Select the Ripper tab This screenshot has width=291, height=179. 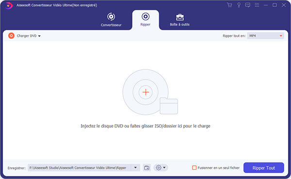click(145, 20)
